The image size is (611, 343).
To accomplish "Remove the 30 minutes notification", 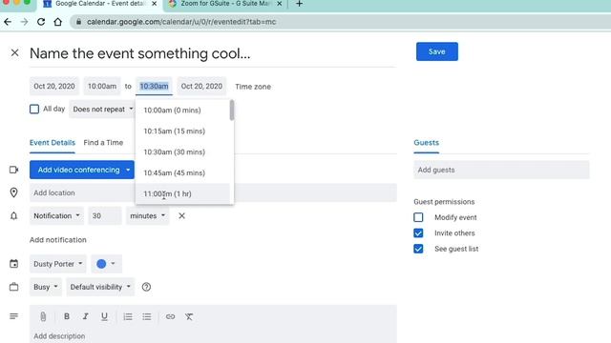I will tap(181, 216).
